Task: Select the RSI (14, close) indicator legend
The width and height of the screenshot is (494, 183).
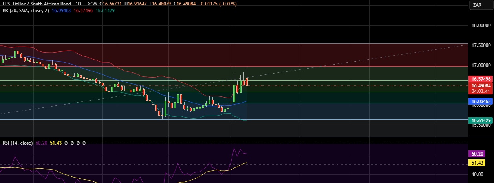Action: (18, 143)
